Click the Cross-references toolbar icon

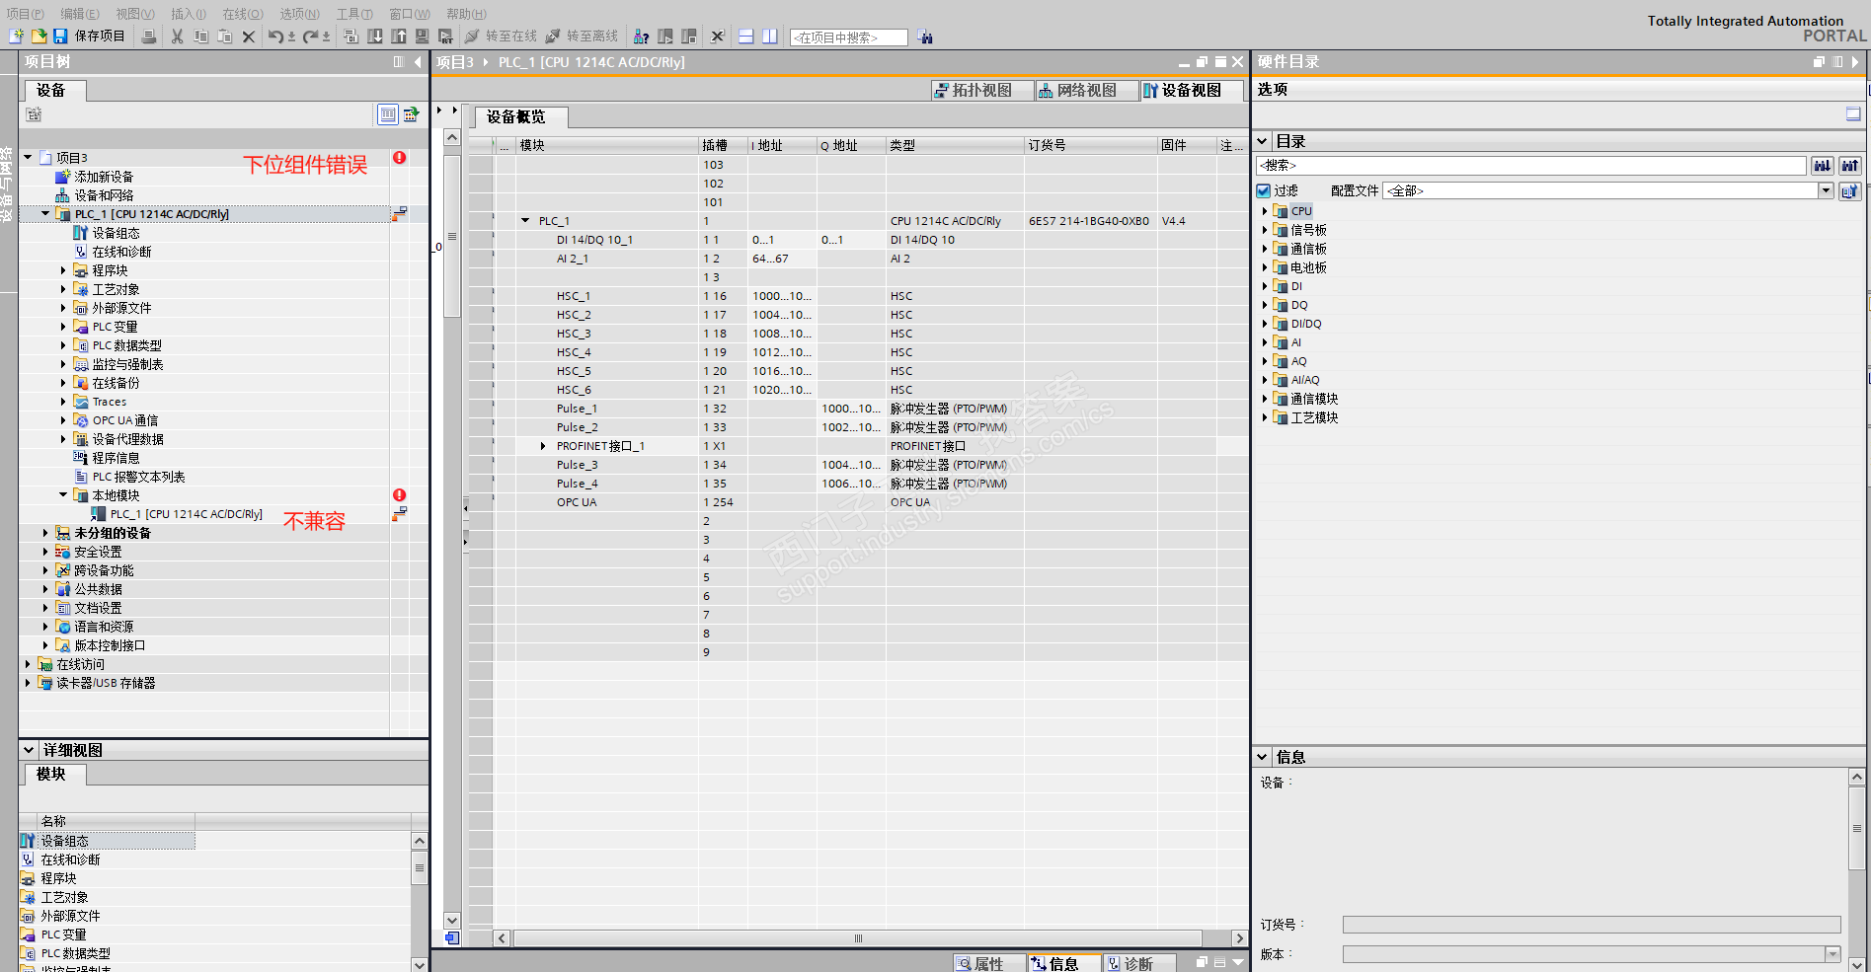(718, 37)
